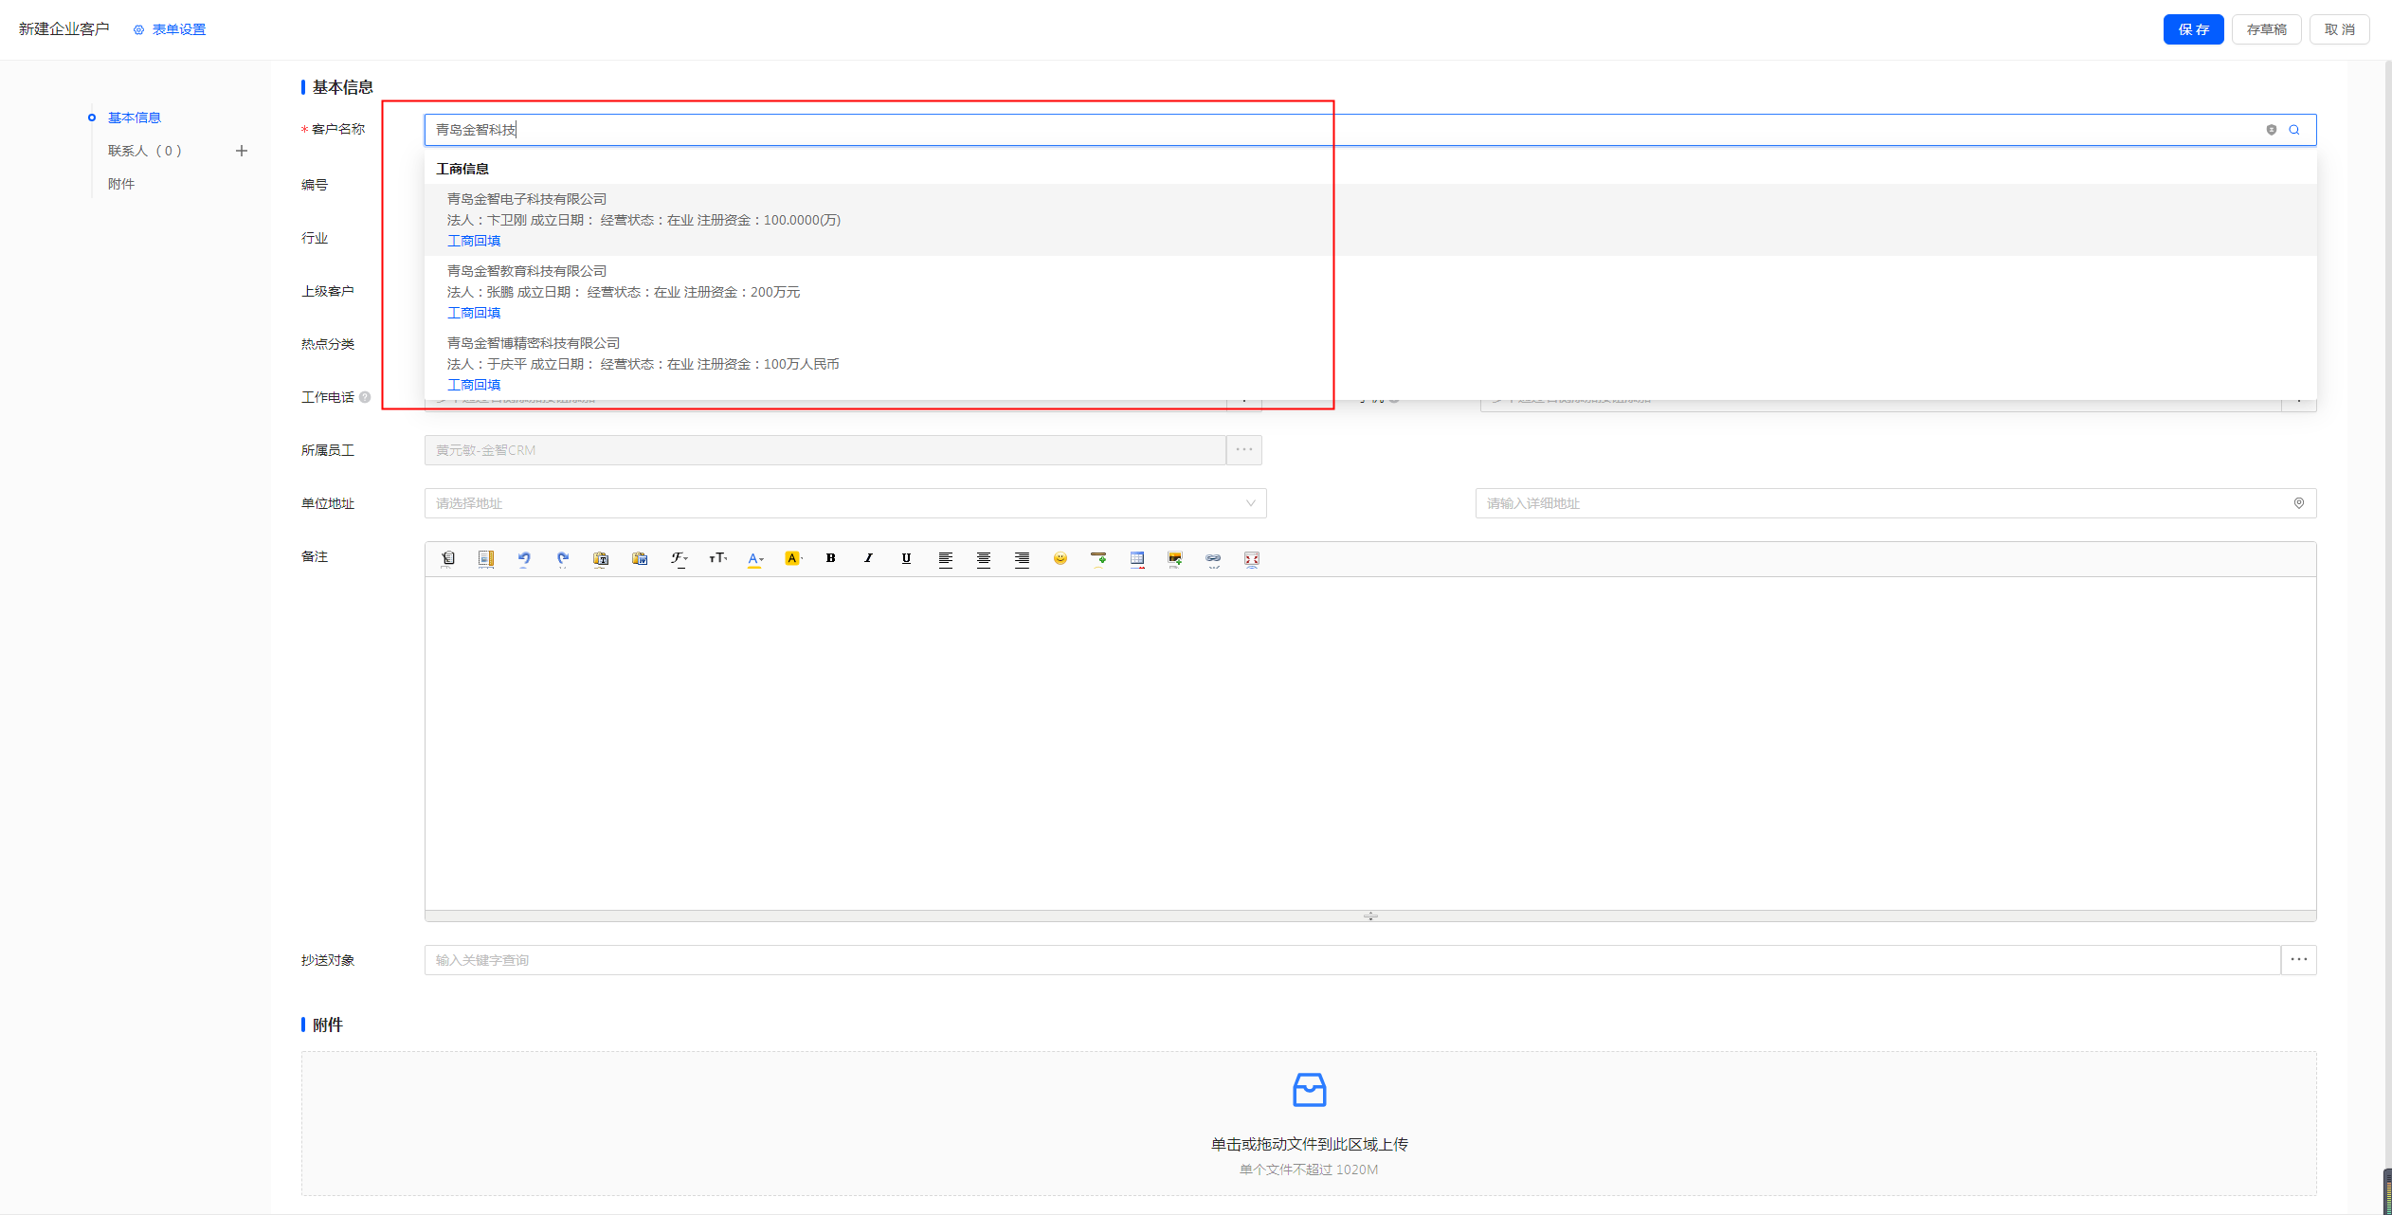Paste from Word in editor
2392x1215 pixels.
tap(640, 559)
